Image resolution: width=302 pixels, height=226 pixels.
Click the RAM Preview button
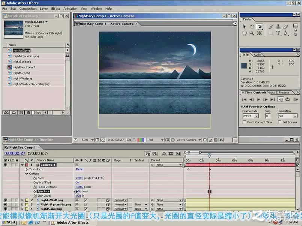point(296,99)
